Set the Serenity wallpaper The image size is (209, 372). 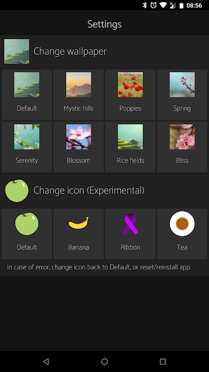27,147
